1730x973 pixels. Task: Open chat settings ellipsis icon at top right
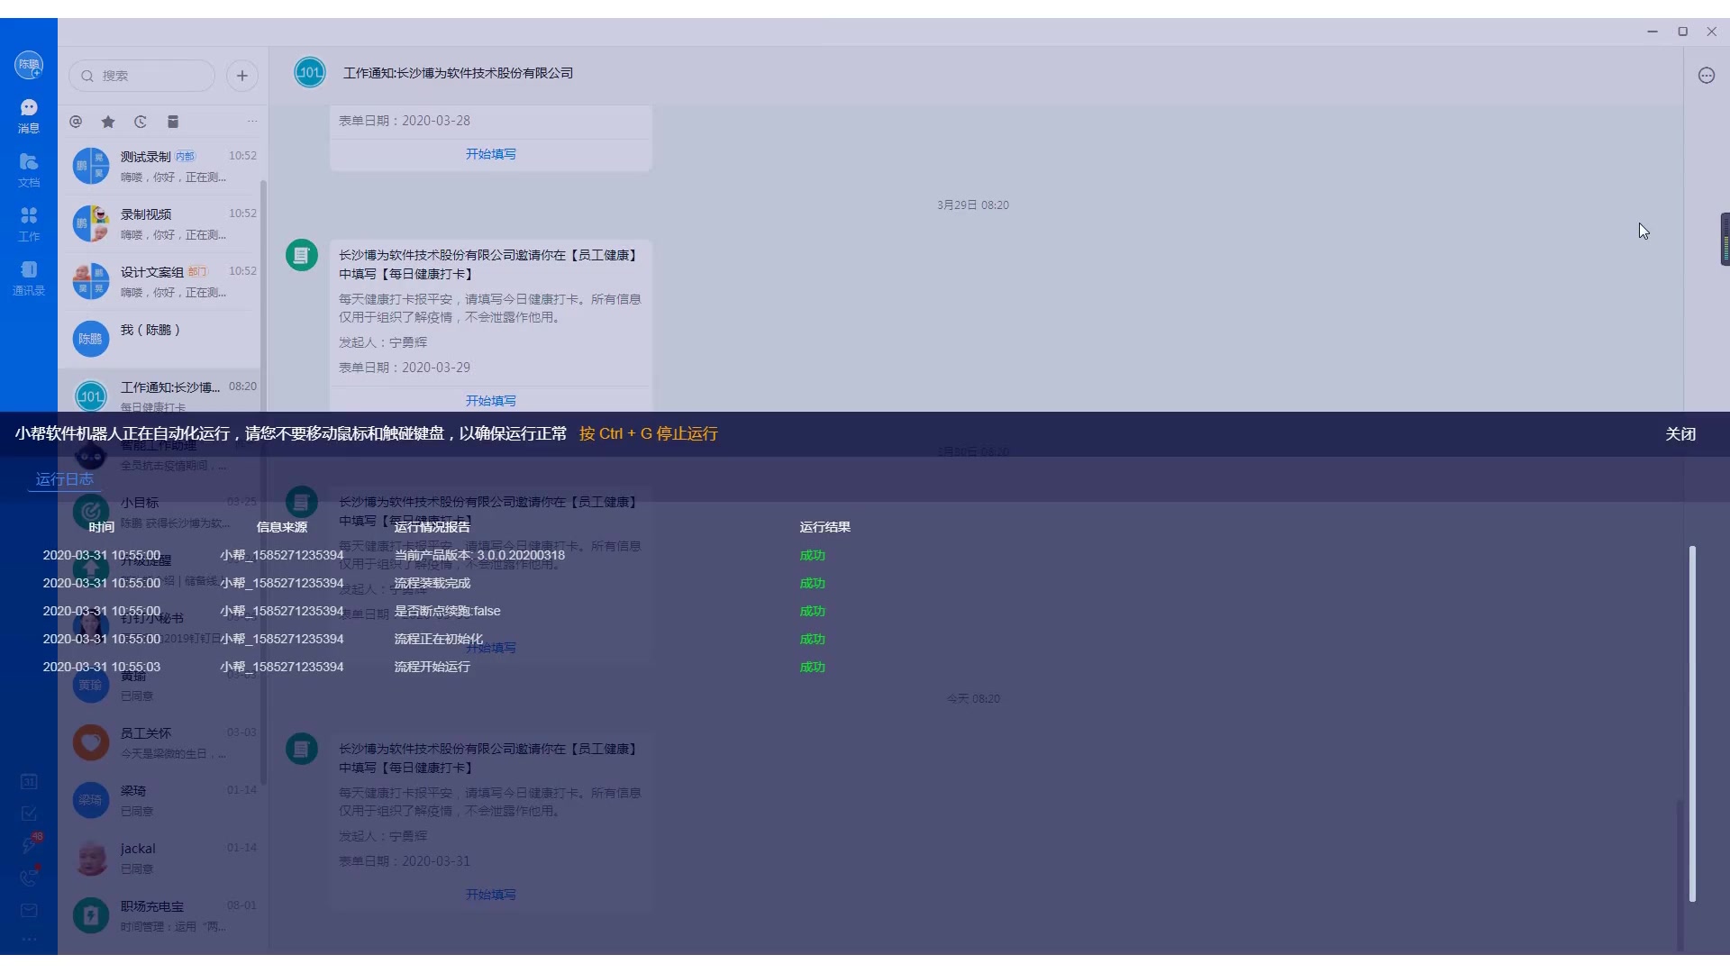click(1707, 76)
